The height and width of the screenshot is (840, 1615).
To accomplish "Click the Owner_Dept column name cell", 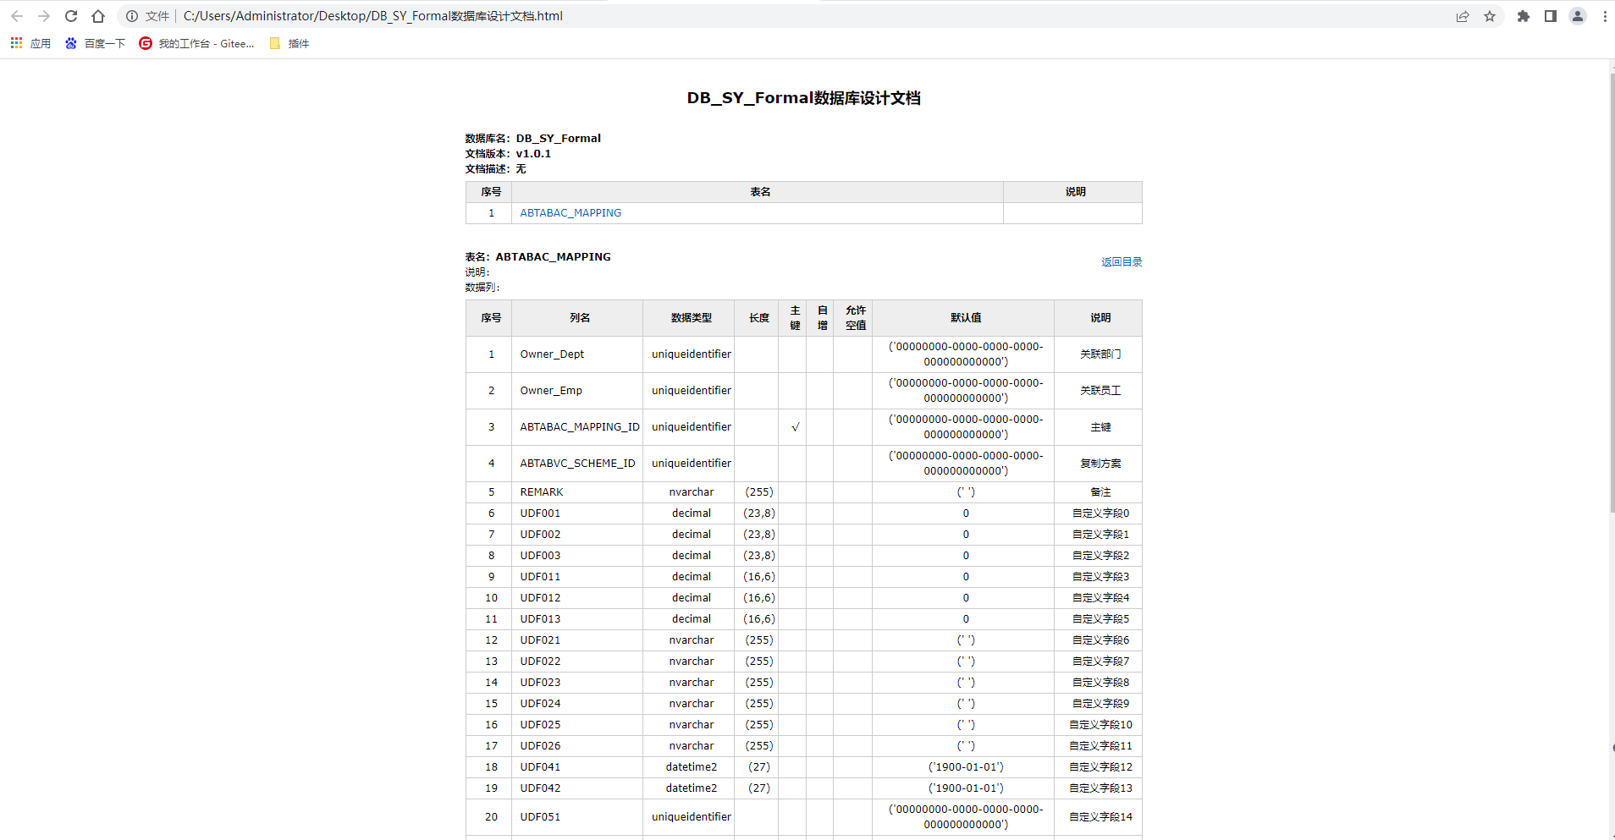I will click(577, 354).
